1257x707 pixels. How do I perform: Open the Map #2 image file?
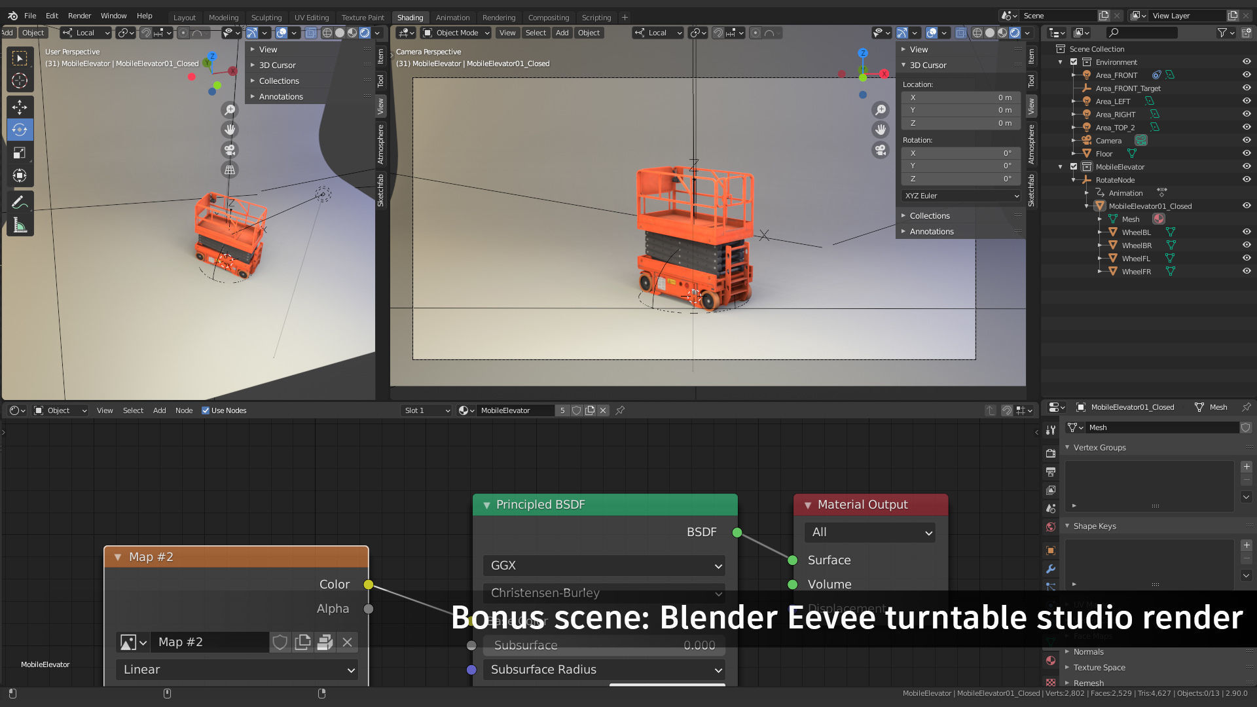(x=325, y=642)
